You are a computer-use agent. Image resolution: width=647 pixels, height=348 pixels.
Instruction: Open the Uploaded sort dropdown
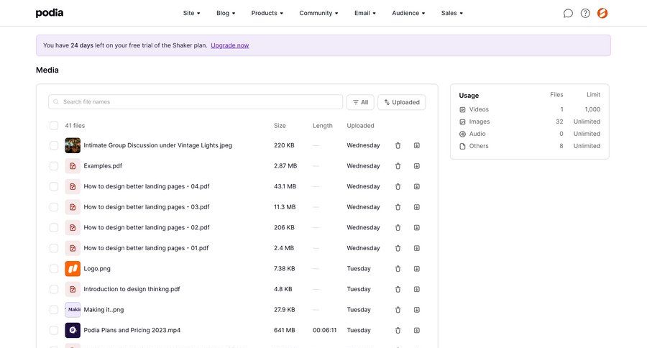coord(401,102)
